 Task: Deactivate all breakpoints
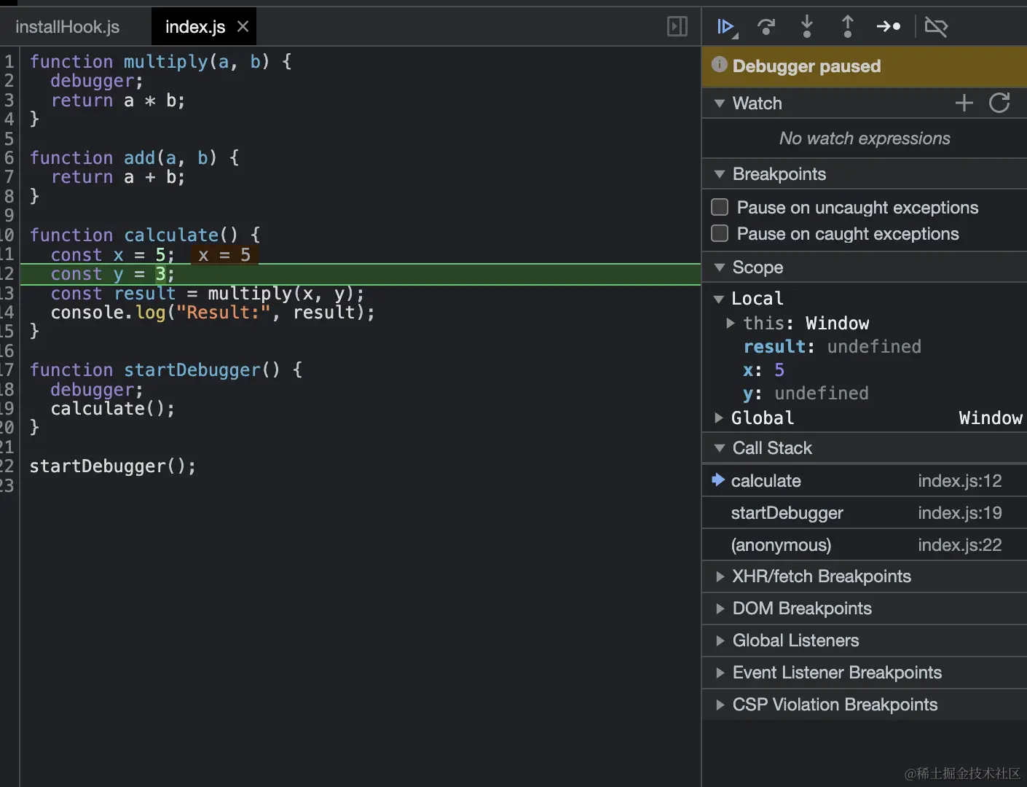(x=936, y=27)
